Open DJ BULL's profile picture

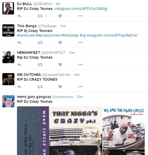coord(8,8)
